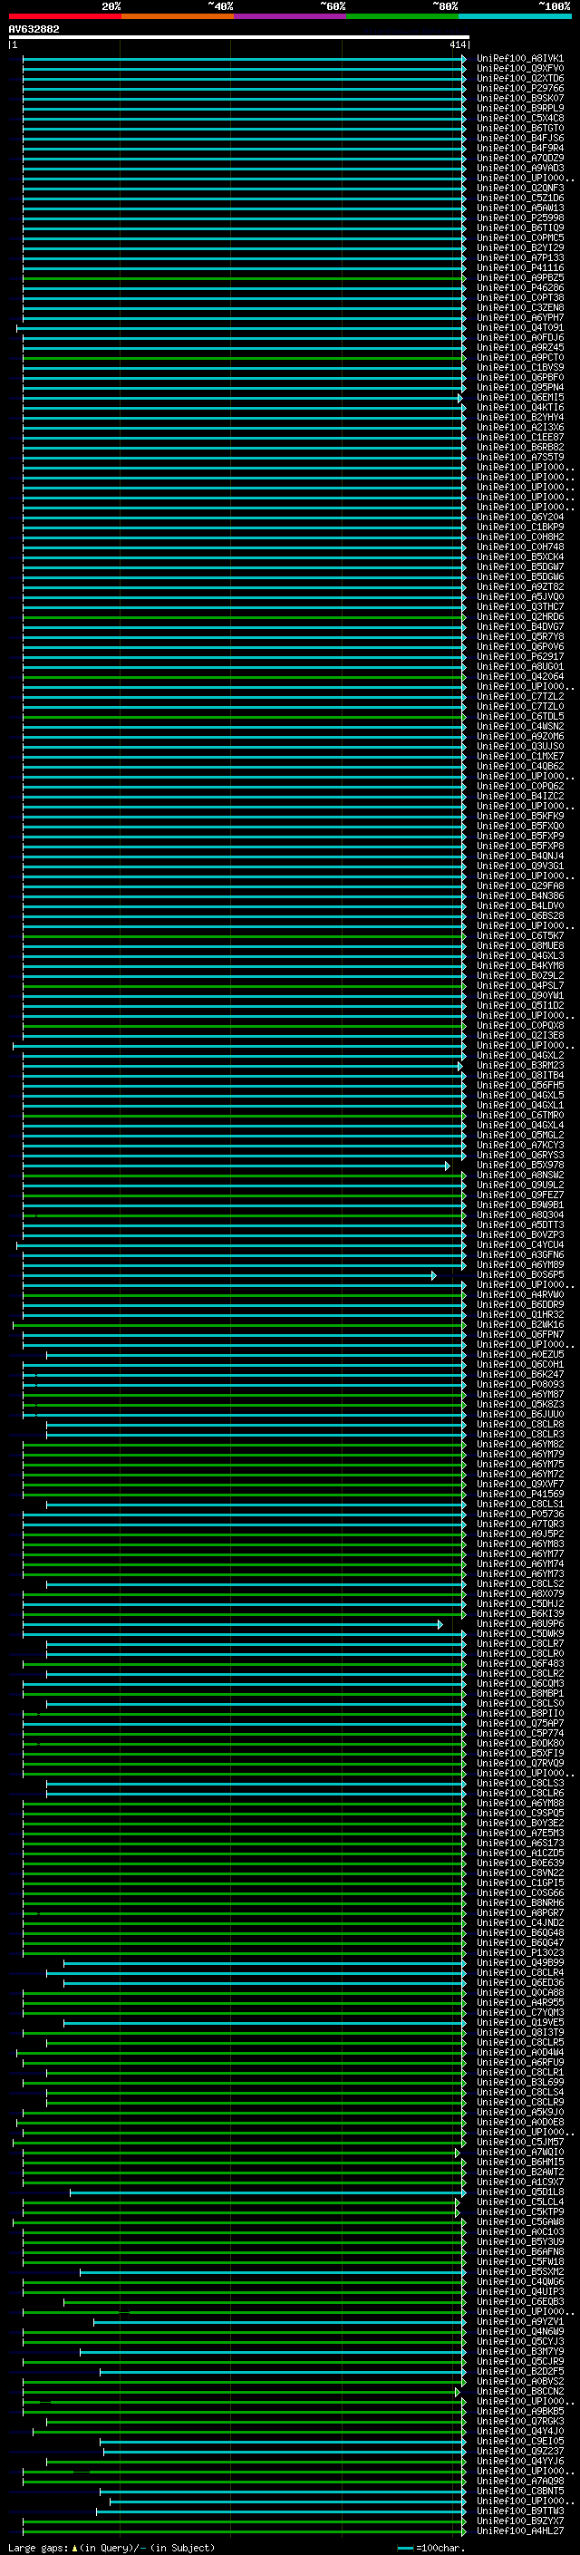Screen dimensions: 580x2555
Task: Select the AV632882 query label
Action: tap(34, 29)
